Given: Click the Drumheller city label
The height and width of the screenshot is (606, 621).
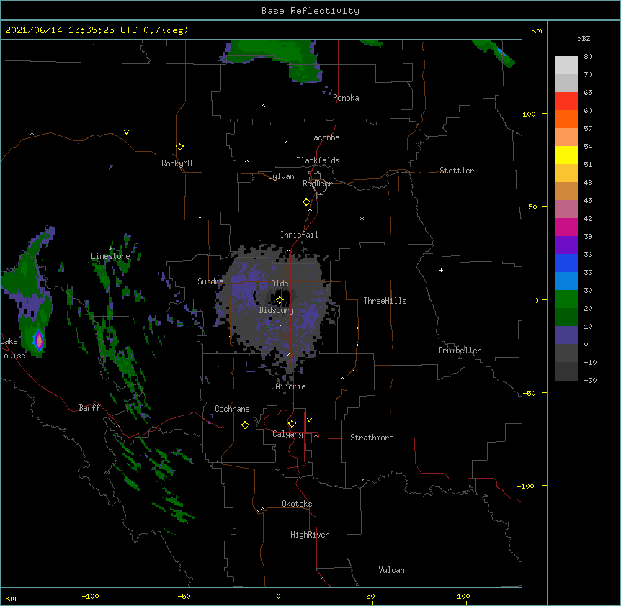Looking at the screenshot, I should (460, 351).
